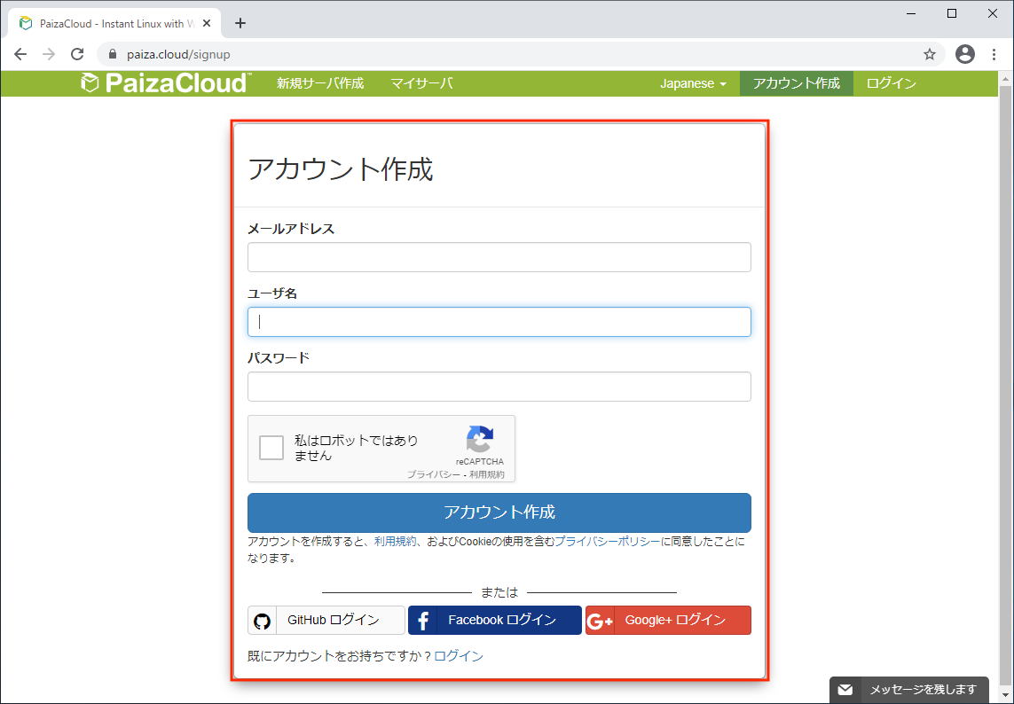Click the padlock site info icon
Viewport: 1014px width, 704px height.
(x=112, y=54)
